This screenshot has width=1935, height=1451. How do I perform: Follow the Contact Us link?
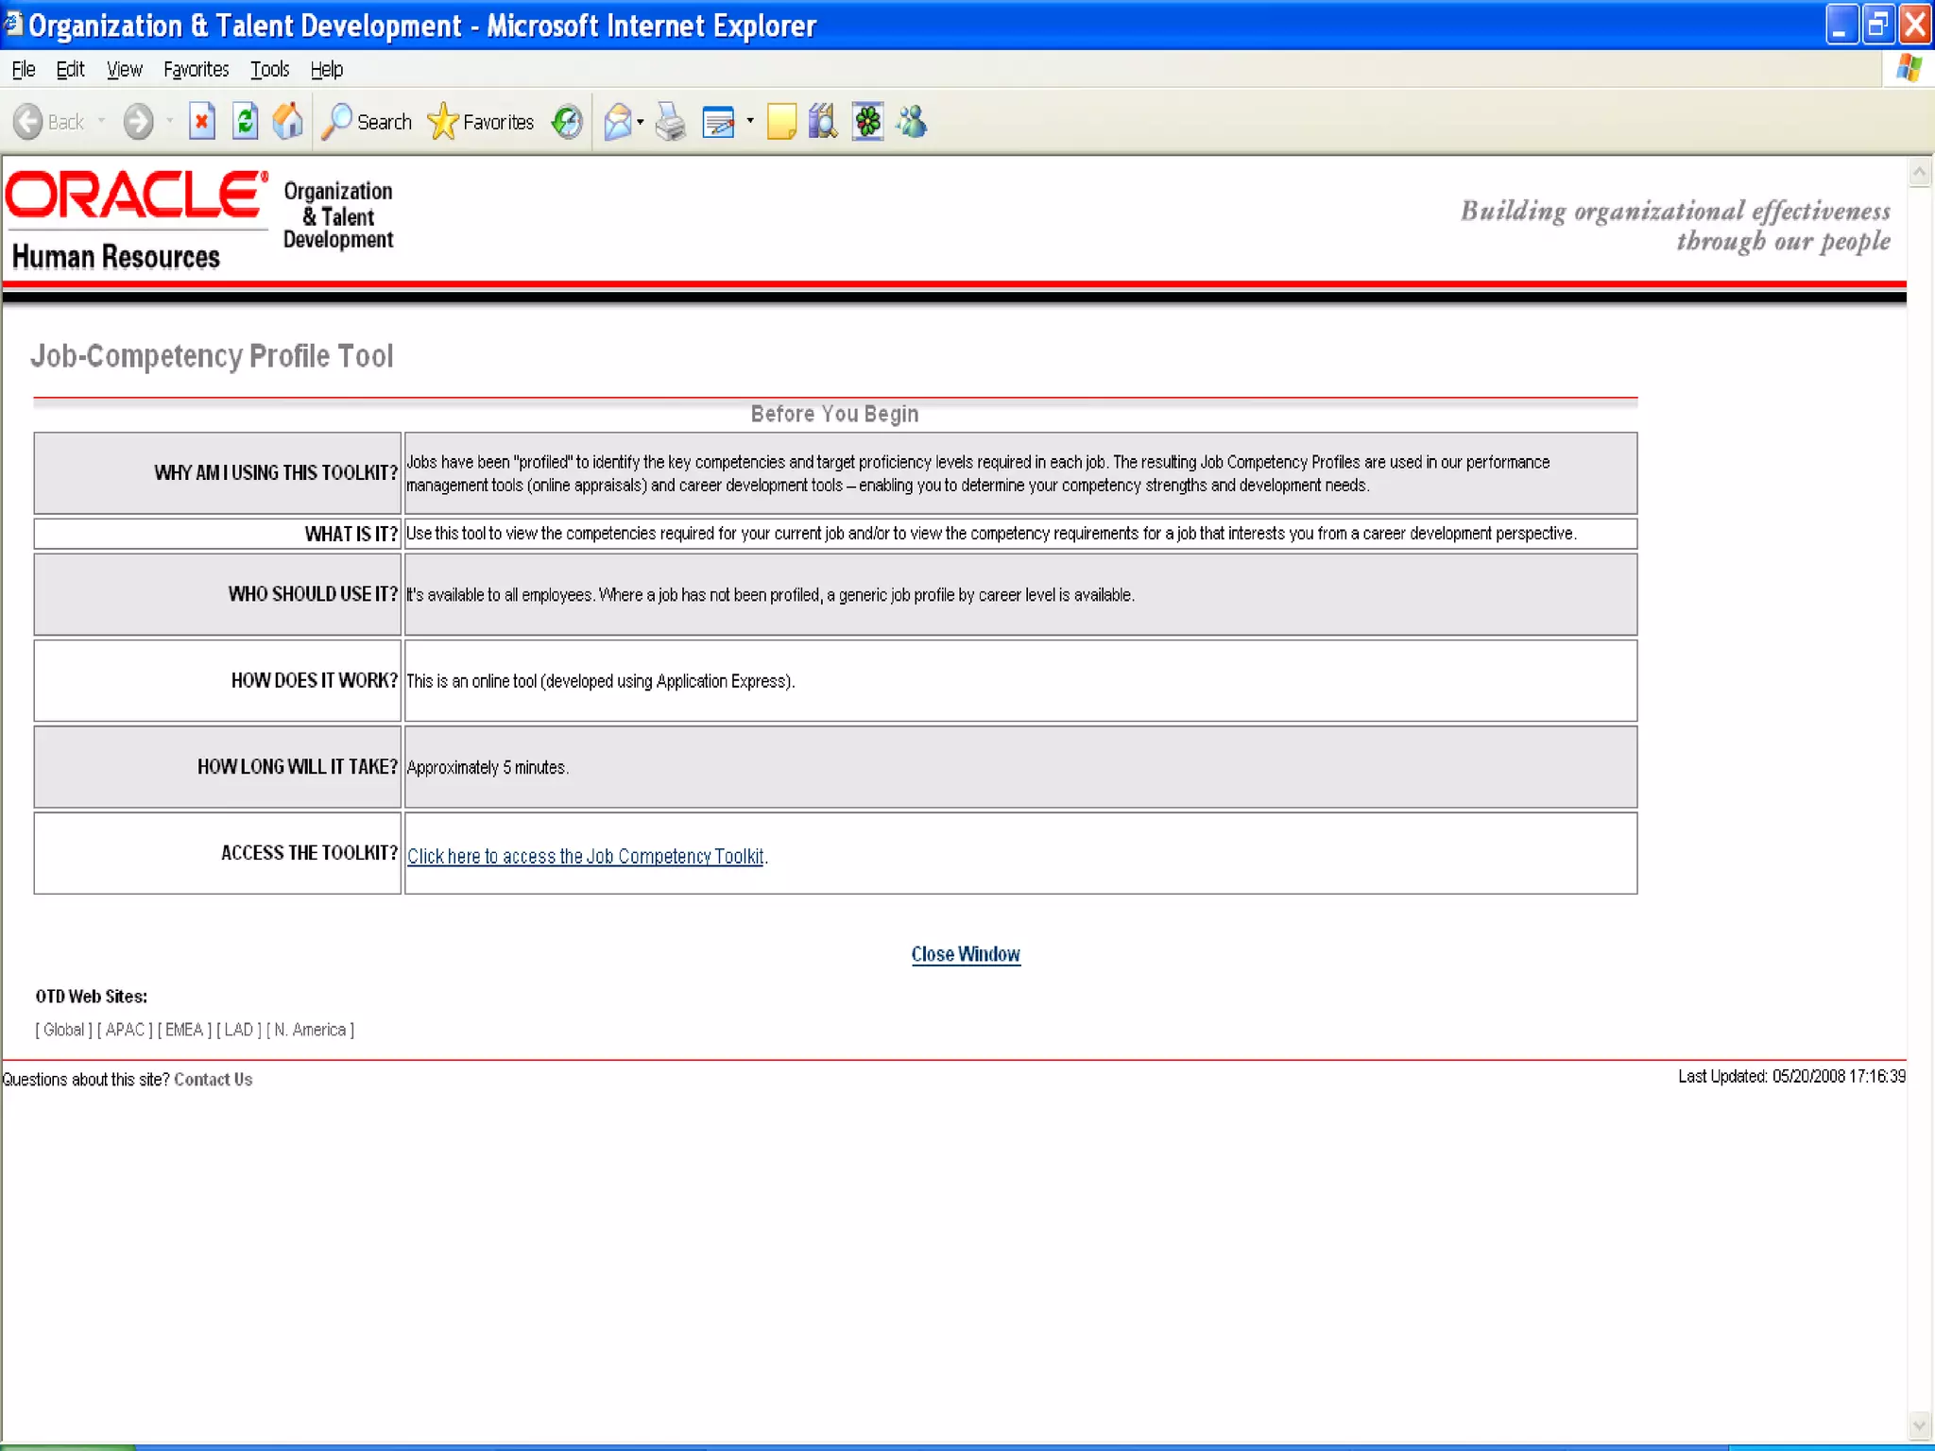tap(213, 1079)
